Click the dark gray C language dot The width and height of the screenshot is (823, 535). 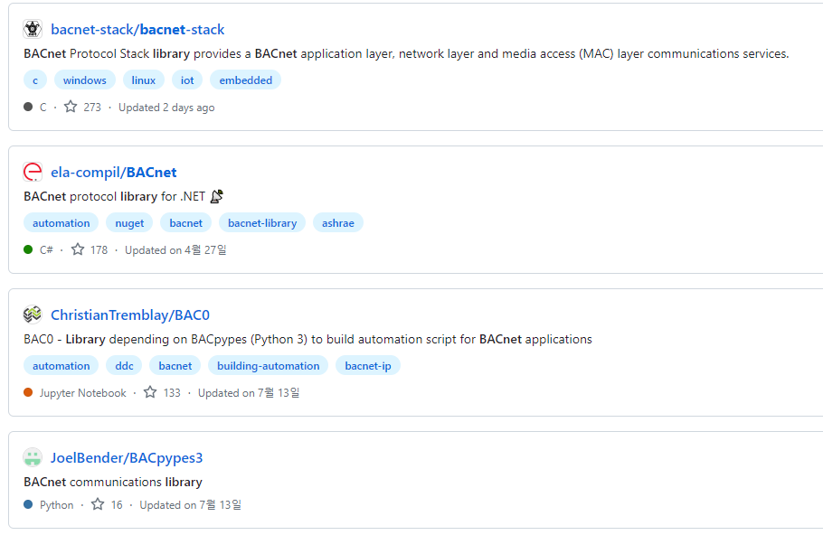tap(28, 107)
